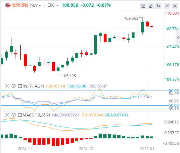Click the RSI(7,14,21) indicator label
This screenshot has height=153, width=180.
33,86
